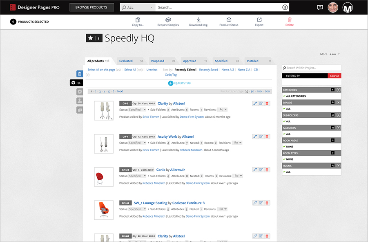Image resolution: width=368 pixels, height=242 pixels.
Task: Toggle the NONE check under Room Types
Action: coord(284,159)
